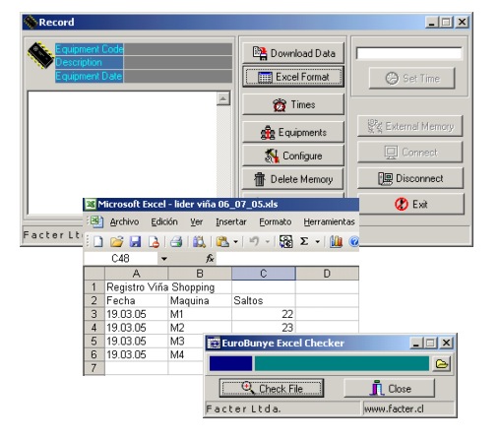This screenshot has height=439, width=500.
Task: Click the AutoSum sigma icon
Action: pos(304,242)
